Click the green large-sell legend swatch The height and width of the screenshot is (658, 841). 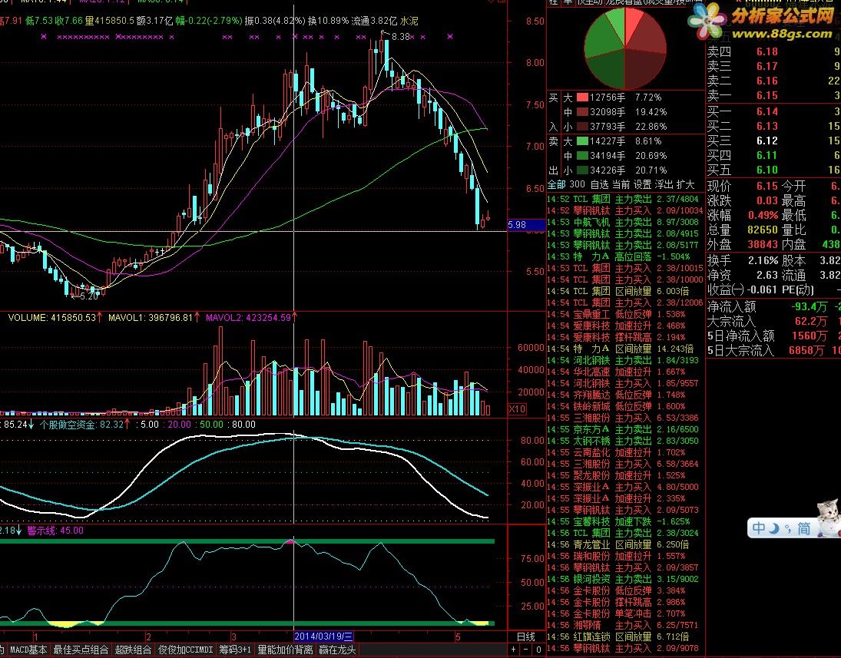pyautogui.click(x=582, y=141)
